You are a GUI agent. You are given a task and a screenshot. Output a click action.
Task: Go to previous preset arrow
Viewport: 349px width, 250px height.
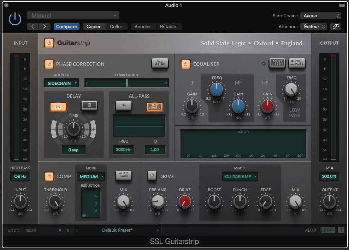33,27
